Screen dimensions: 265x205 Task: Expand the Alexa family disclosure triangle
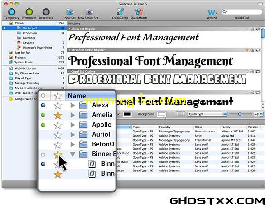[x=72, y=105]
